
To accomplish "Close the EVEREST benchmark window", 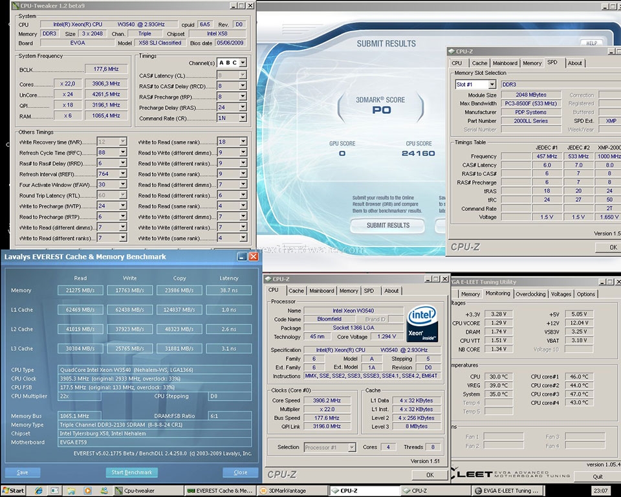I will tap(254, 257).
